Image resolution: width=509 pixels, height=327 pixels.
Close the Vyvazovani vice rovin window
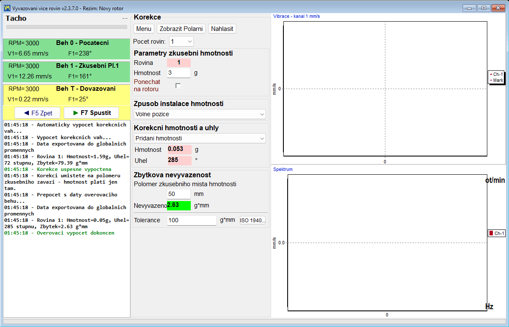pyautogui.click(x=498, y=8)
